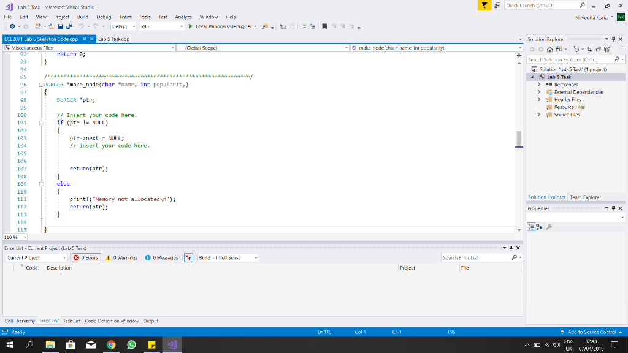The width and height of the screenshot is (628, 353).
Task: Toggle auto-hide pin on Error List panel
Action: (511, 248)
